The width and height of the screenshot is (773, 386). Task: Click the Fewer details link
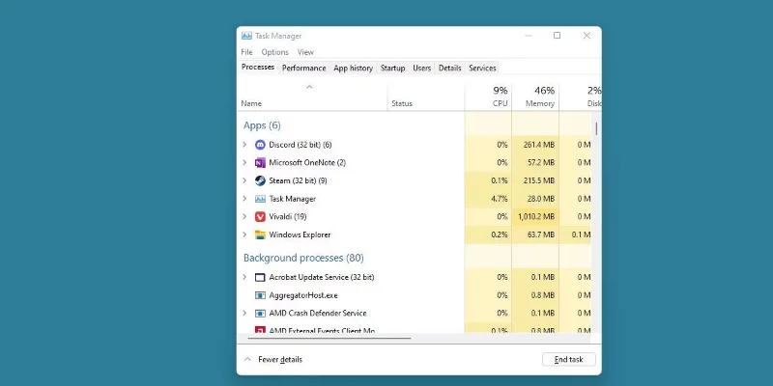[x=280, y=359]
